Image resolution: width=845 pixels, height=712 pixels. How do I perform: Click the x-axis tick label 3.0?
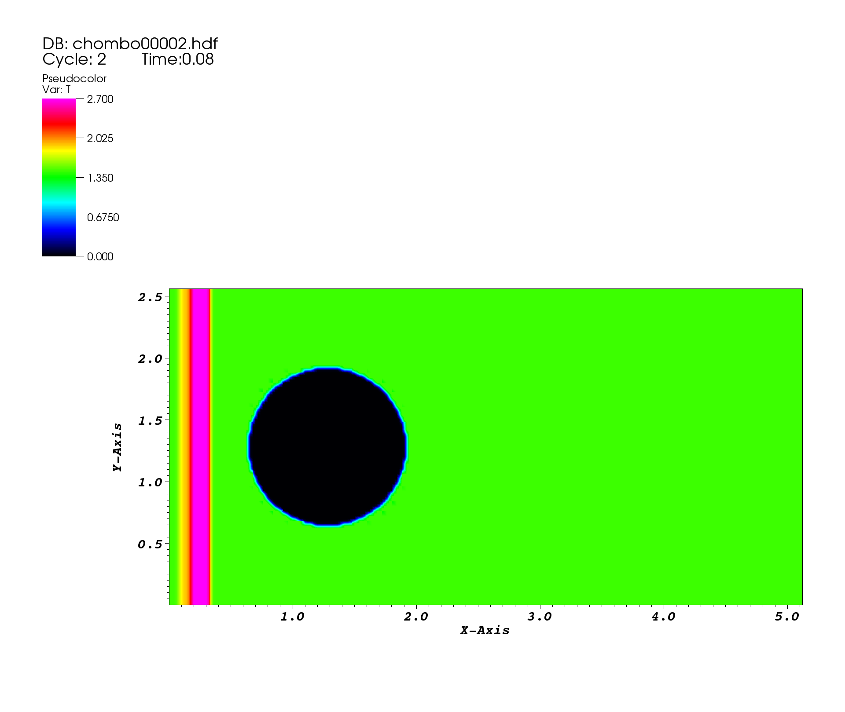540,617
